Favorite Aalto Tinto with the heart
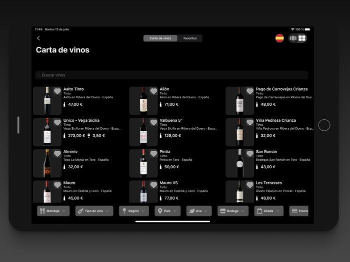The image size is (350, 262). (57, 91)
